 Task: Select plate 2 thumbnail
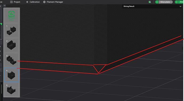(11, 45)
